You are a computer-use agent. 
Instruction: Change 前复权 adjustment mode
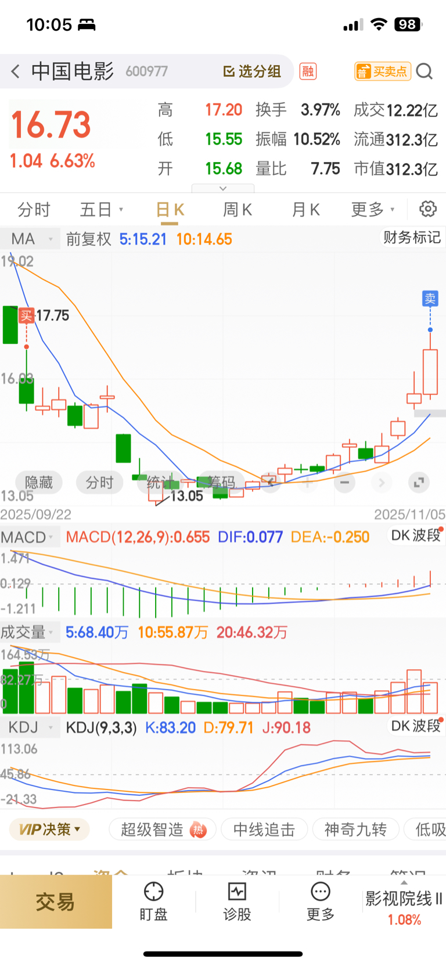point(88,239)
